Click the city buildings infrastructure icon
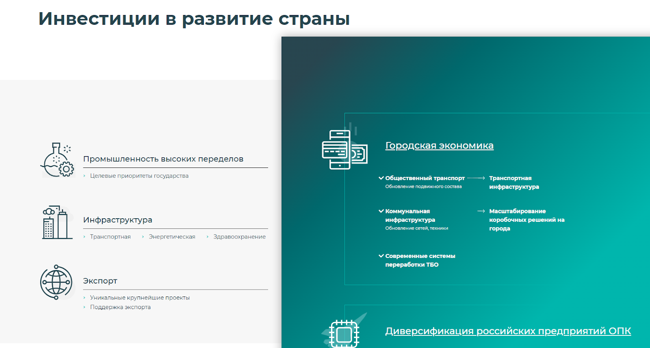This screenshot has width=650, height=348. coord(57,222)
